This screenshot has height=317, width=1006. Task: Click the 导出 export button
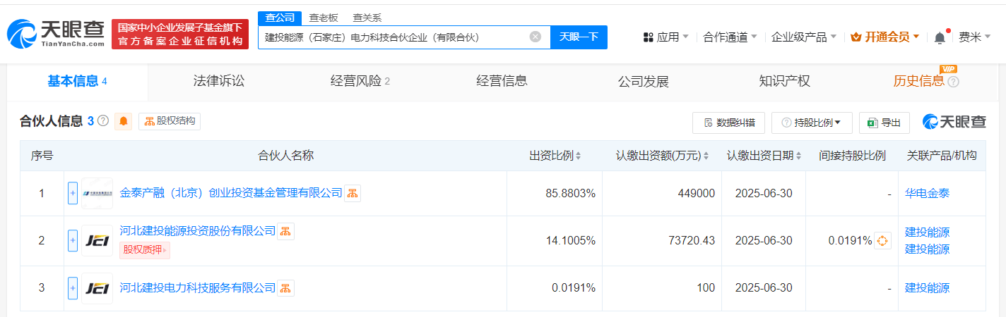(884, 123)
